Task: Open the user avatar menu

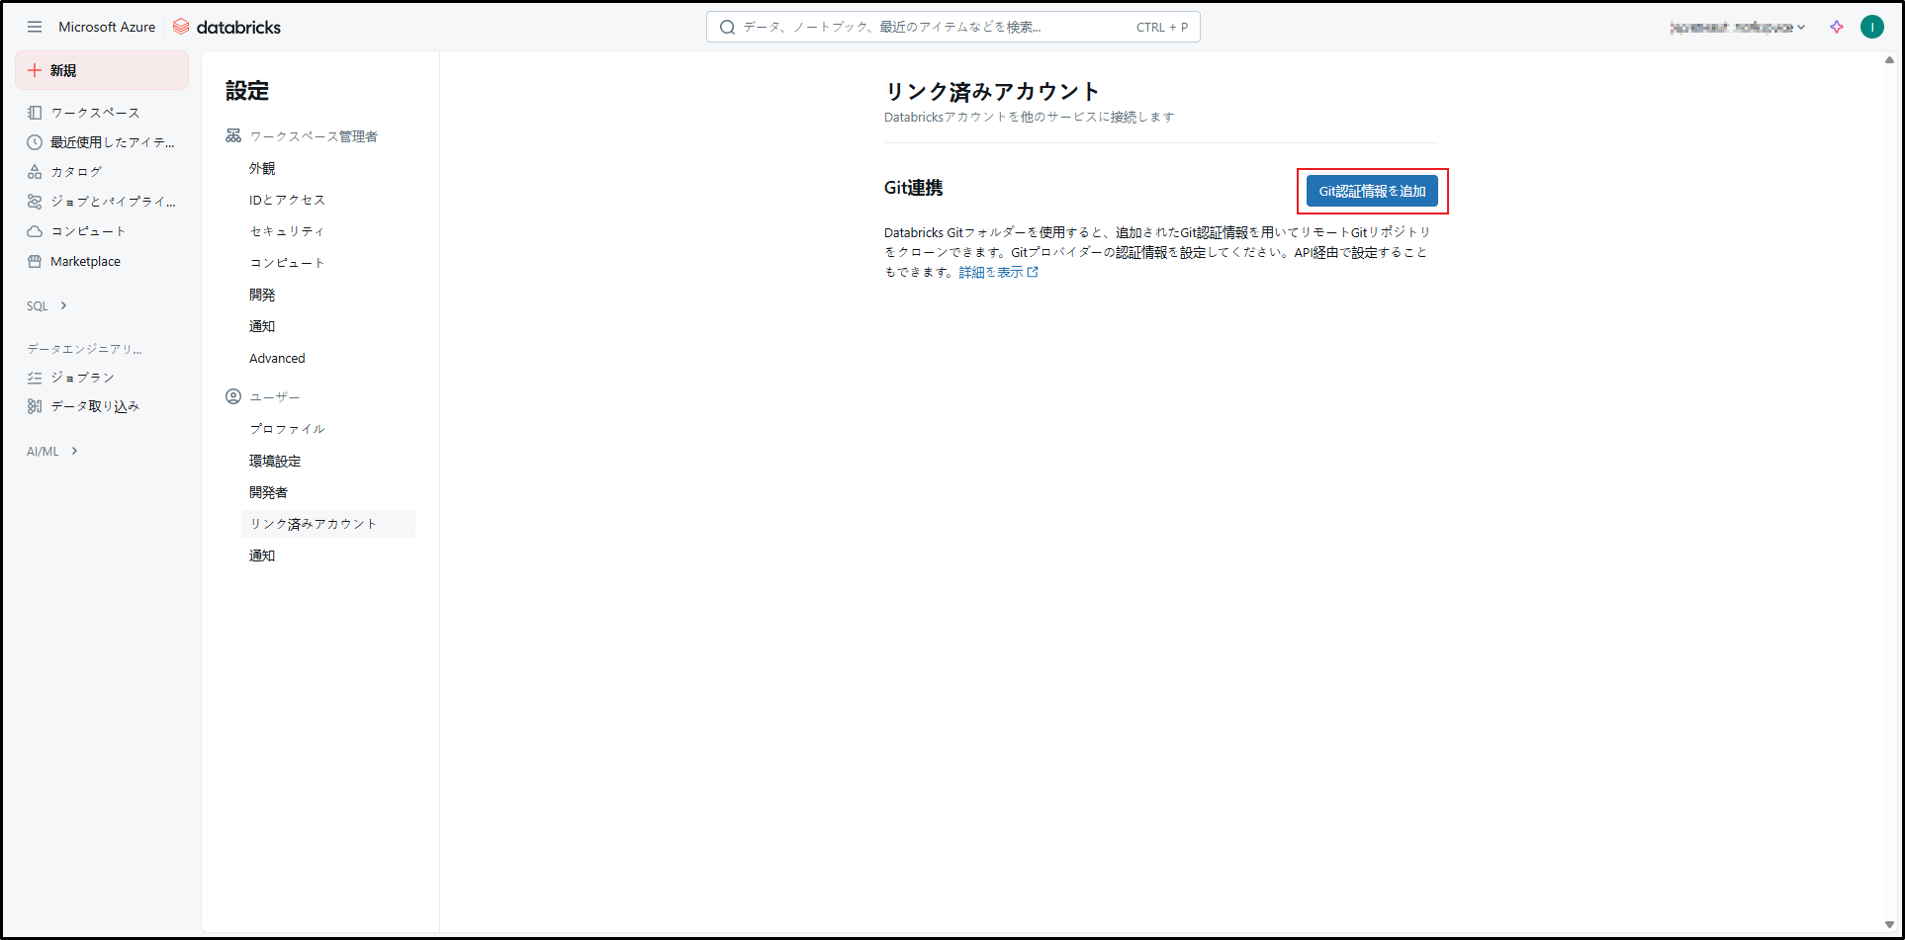Action: [1871, 27]
